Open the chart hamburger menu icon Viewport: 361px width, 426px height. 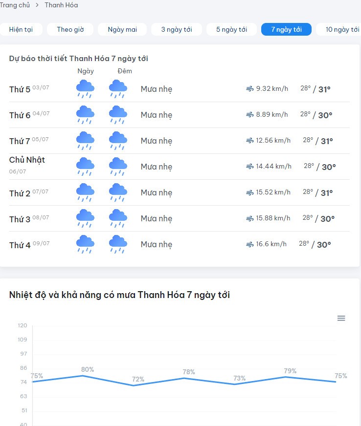(341, 318)
